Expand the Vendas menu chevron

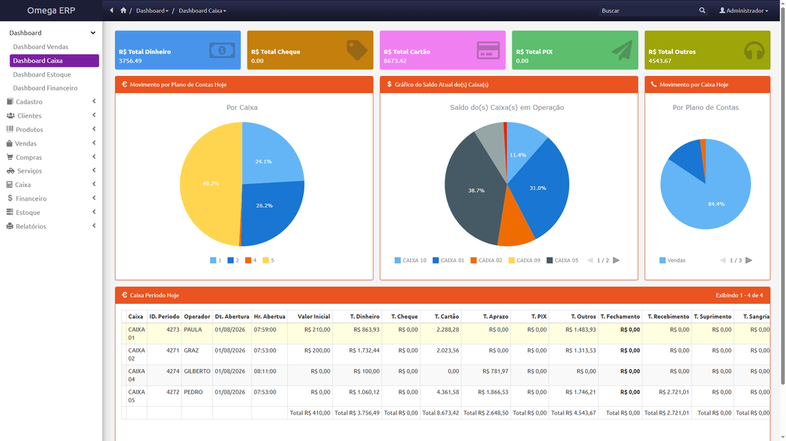coord(94,143)
